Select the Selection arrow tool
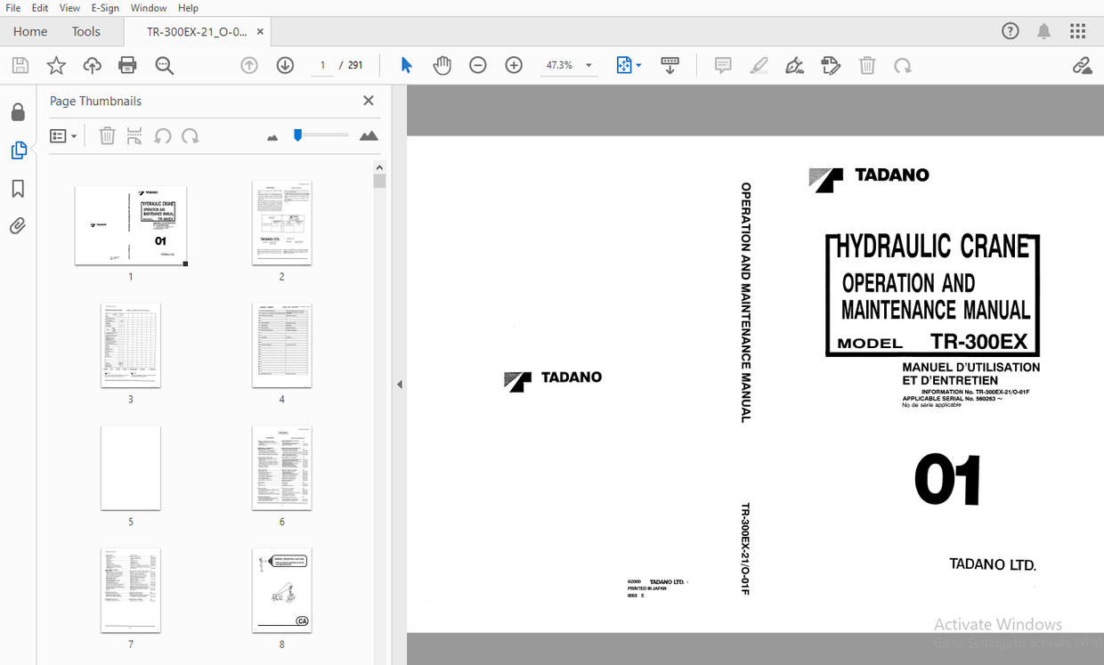1104x665 pixels. pos(406,64)
